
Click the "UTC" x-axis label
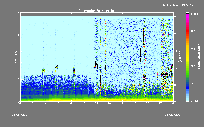coord(97,107)
